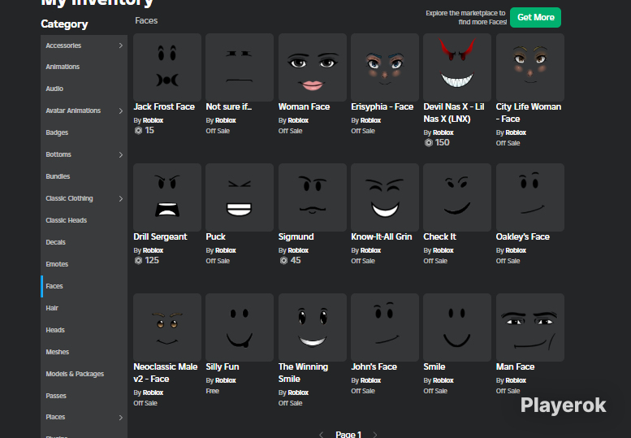Click the Page 1 indicator text

[x=348, y=434]
